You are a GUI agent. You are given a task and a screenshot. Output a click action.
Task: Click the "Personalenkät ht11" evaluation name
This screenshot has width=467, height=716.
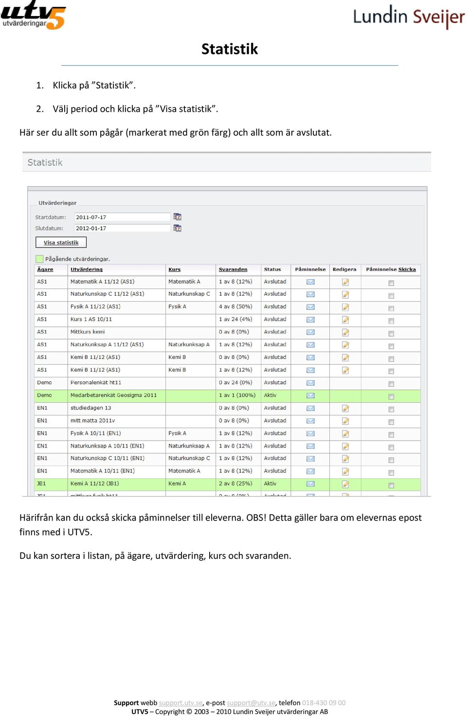[x=96, y=382]
